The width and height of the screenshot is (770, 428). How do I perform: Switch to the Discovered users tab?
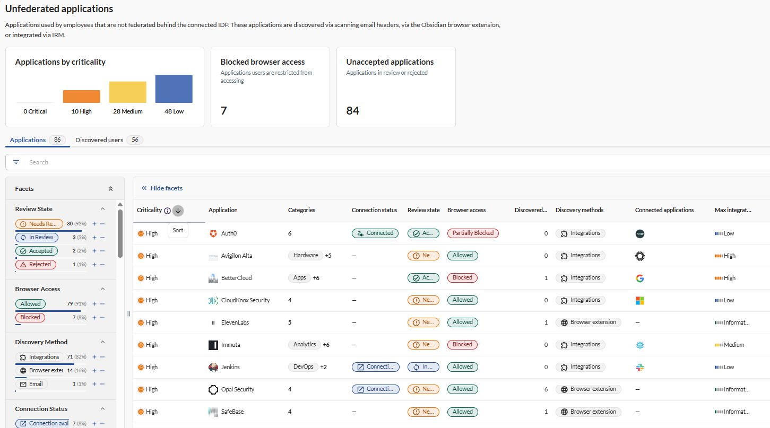pos(99,140)
